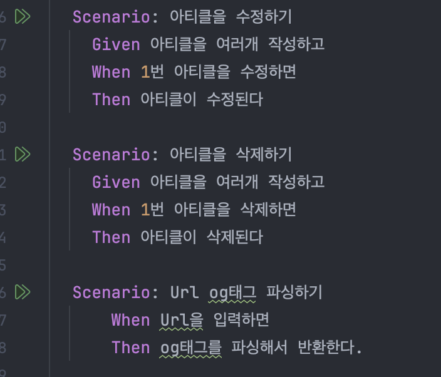Click the underlined Url을 word in When step
441x377 pixels.
tap(182, 321)
